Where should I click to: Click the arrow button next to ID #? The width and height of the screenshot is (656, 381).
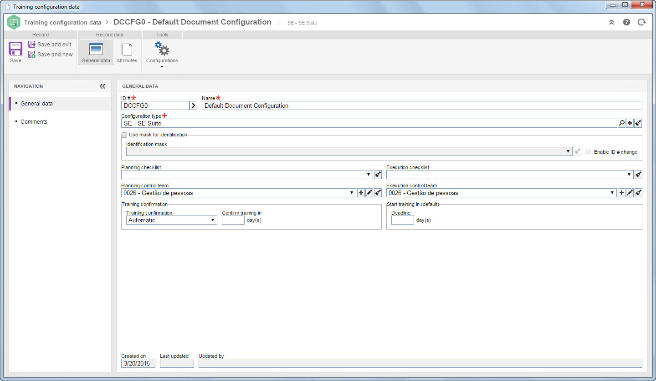tap(193, 105)
